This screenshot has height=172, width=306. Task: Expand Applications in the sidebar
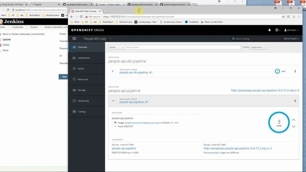pyautogui.click(x=87, y=58)
